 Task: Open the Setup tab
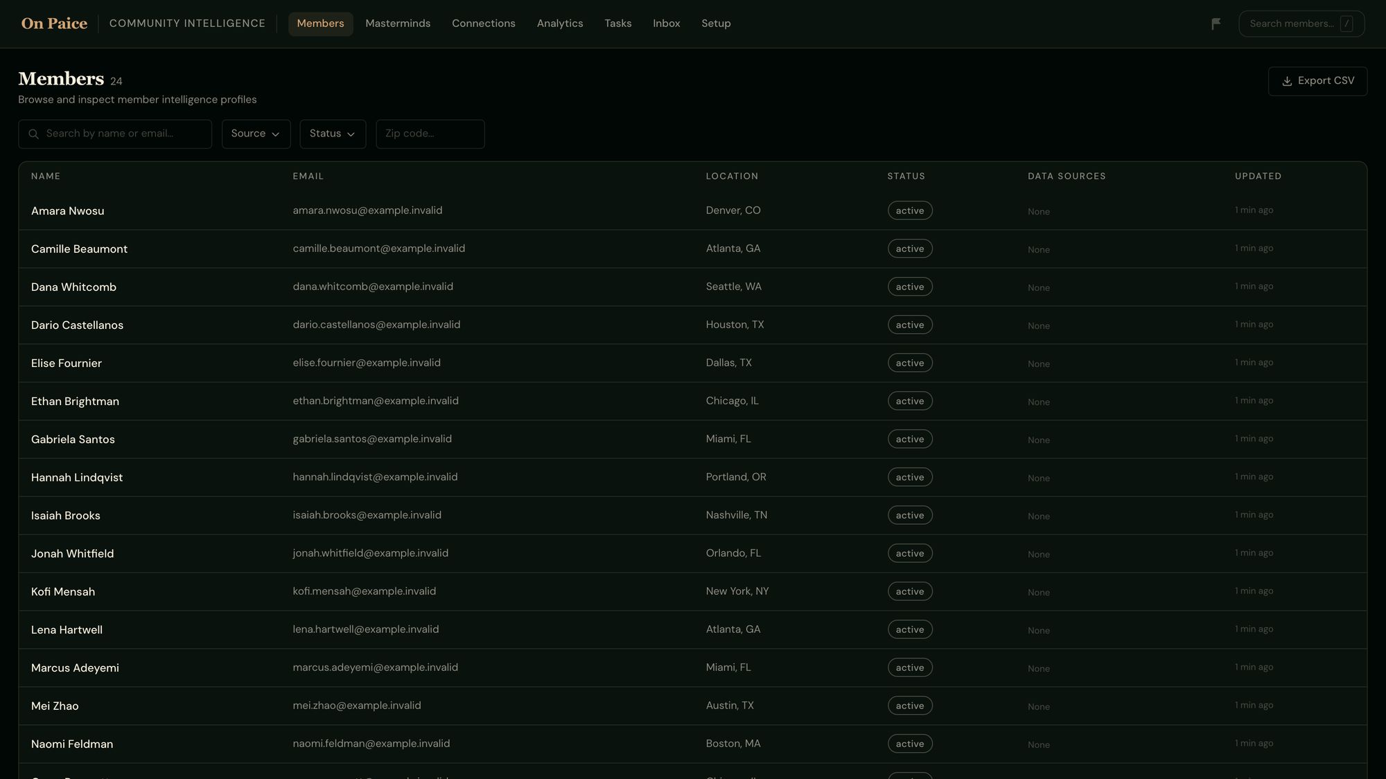(x=716, y=24)
